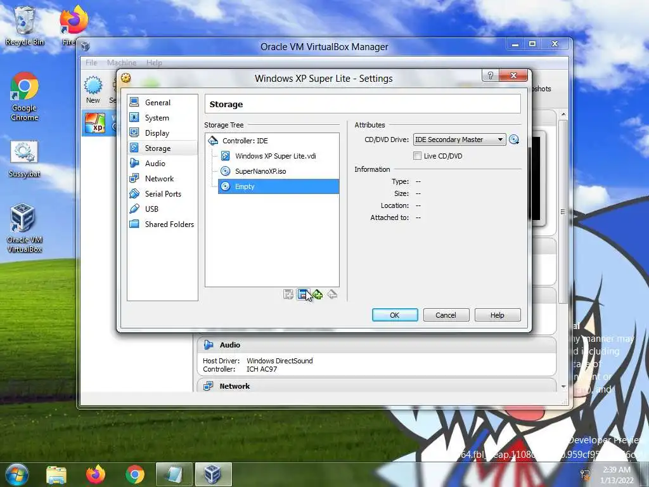The height and width of the screenshot is (487, 649).
Task: Click the Audio section header in Manager details
Action: (376, 345)
